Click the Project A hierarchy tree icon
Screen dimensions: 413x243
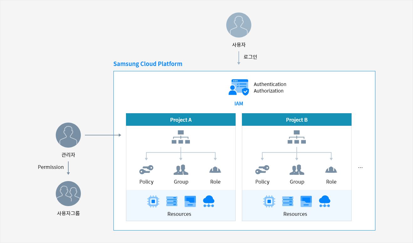(181, 137)
